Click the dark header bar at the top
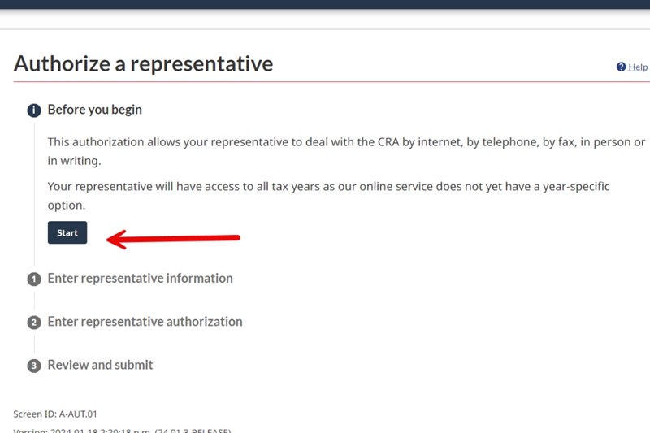This screenshot has width=650, height=433. click(325, 4)
